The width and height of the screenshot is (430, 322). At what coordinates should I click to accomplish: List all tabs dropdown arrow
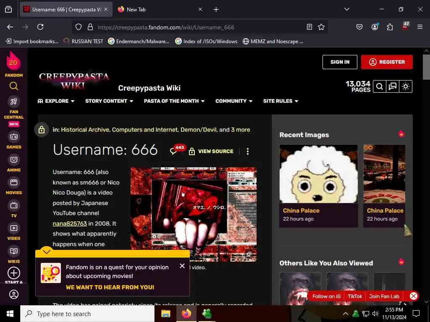[346, 9]
